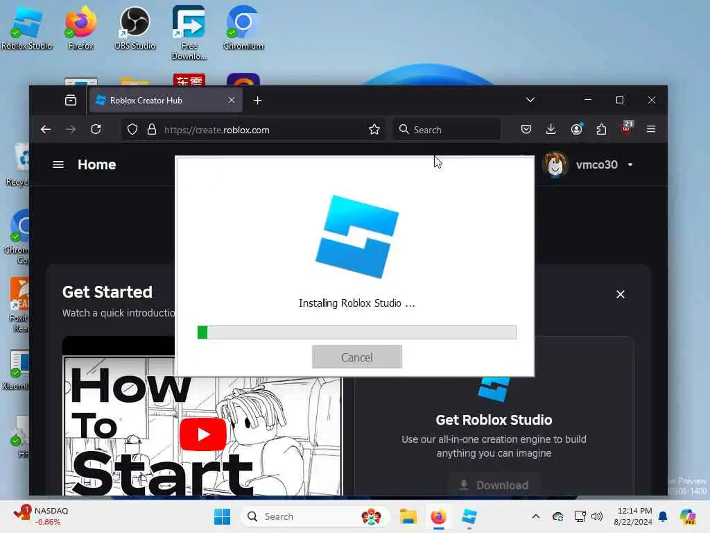Open Copilot preview icon in taskbar
The height and width of the screenshot is (533, 710).
click(x=688, y=516)
